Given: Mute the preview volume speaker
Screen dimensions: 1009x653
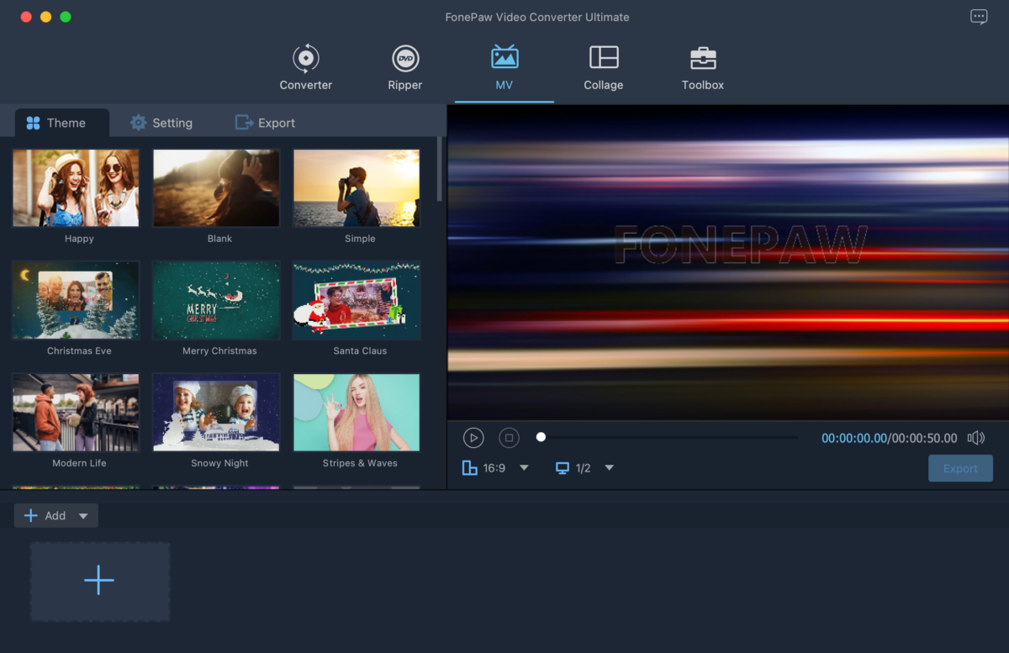Looking at the screenshot, I should click(x=975, y=438).
